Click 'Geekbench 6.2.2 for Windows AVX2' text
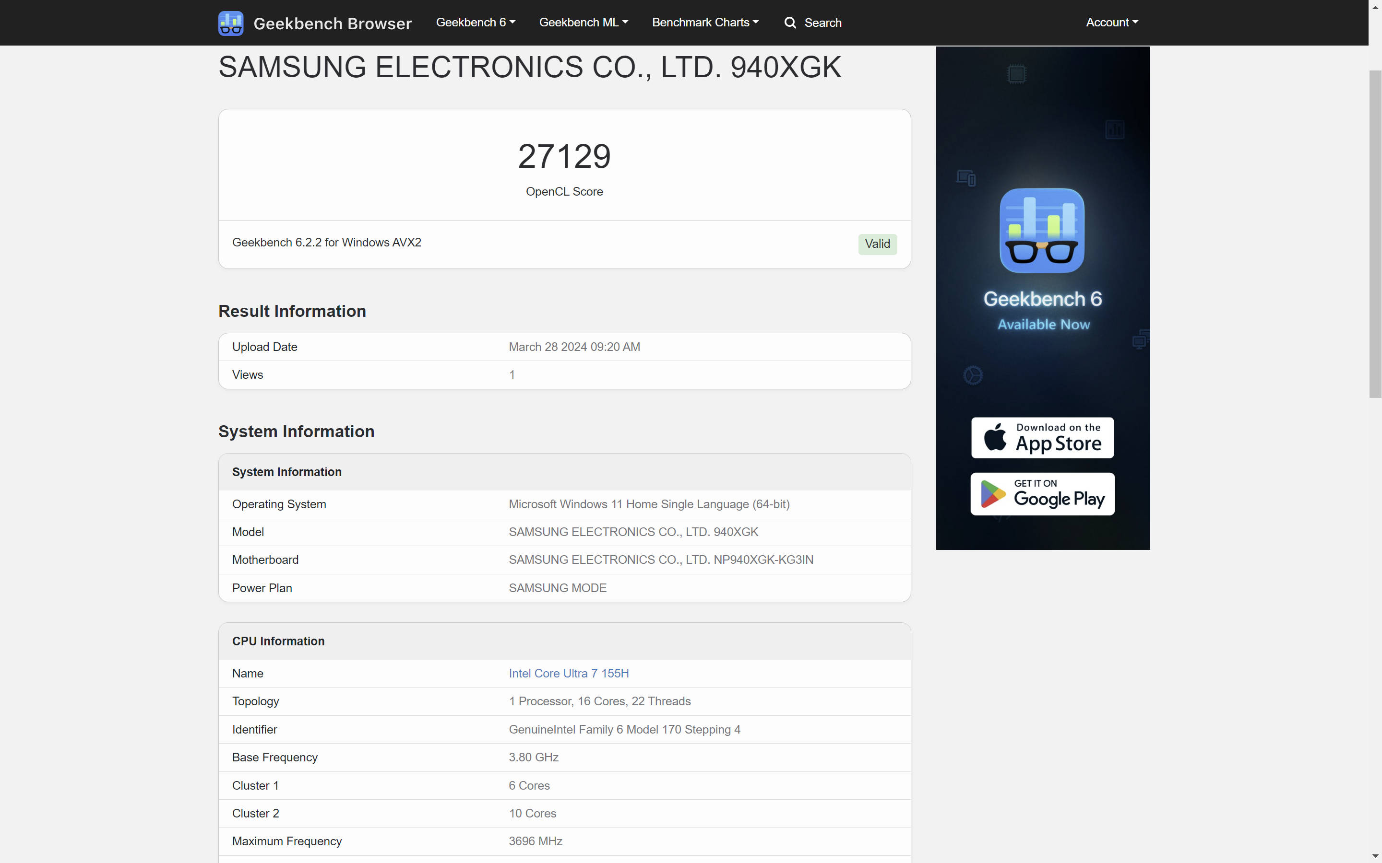The width and height of the screenshot is (1382, 863). 327,243
